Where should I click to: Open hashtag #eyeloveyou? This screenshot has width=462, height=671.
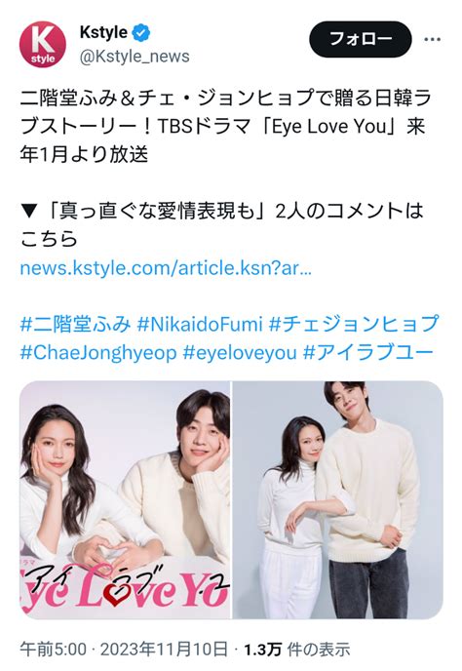(240, 353)
